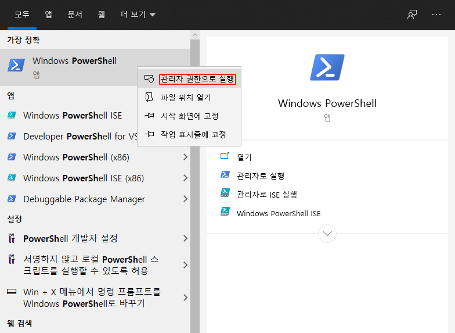Select Debuggable Package Manager result text
The height and width of the screenshot is (333, 455).
[84, 199]
